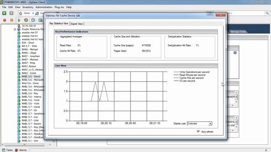Select the Storage Views tab in background window

click(238, 32)
